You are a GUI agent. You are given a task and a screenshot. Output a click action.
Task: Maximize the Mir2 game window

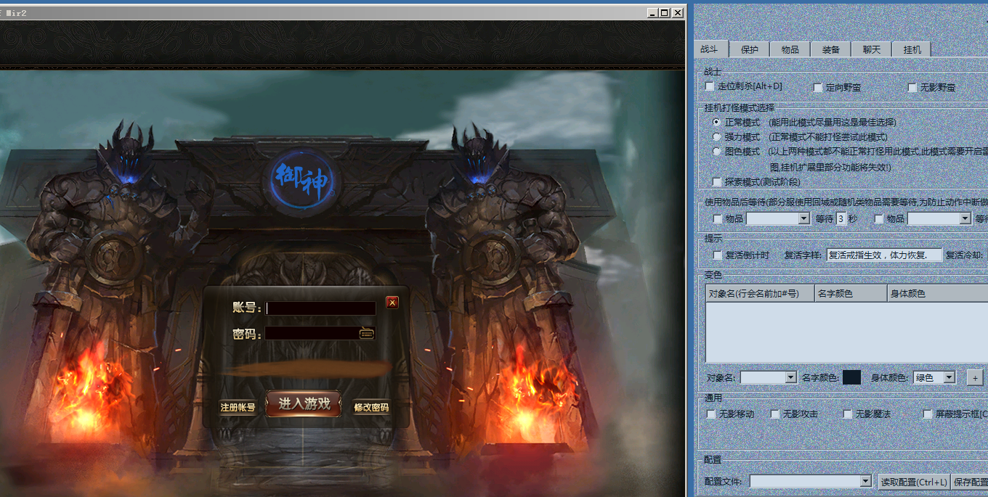(x=664, y=12)
